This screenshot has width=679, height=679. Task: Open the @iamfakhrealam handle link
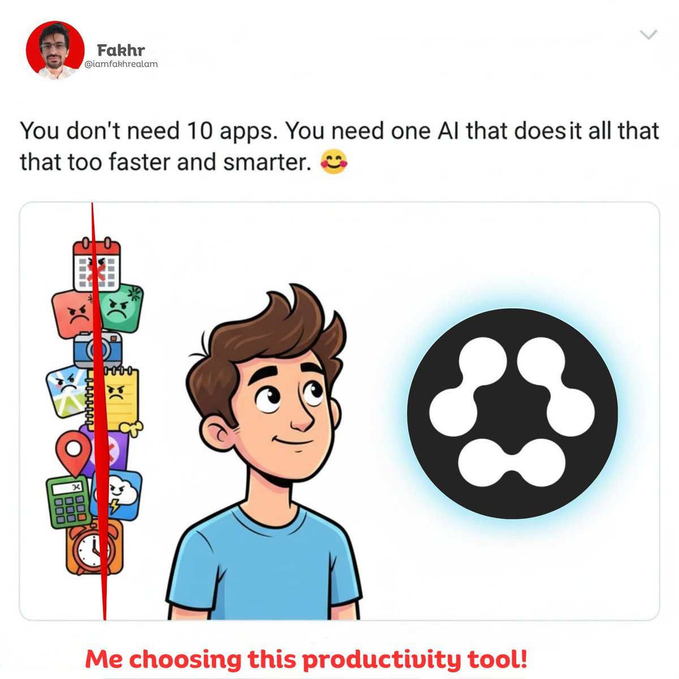coord(121,64)
